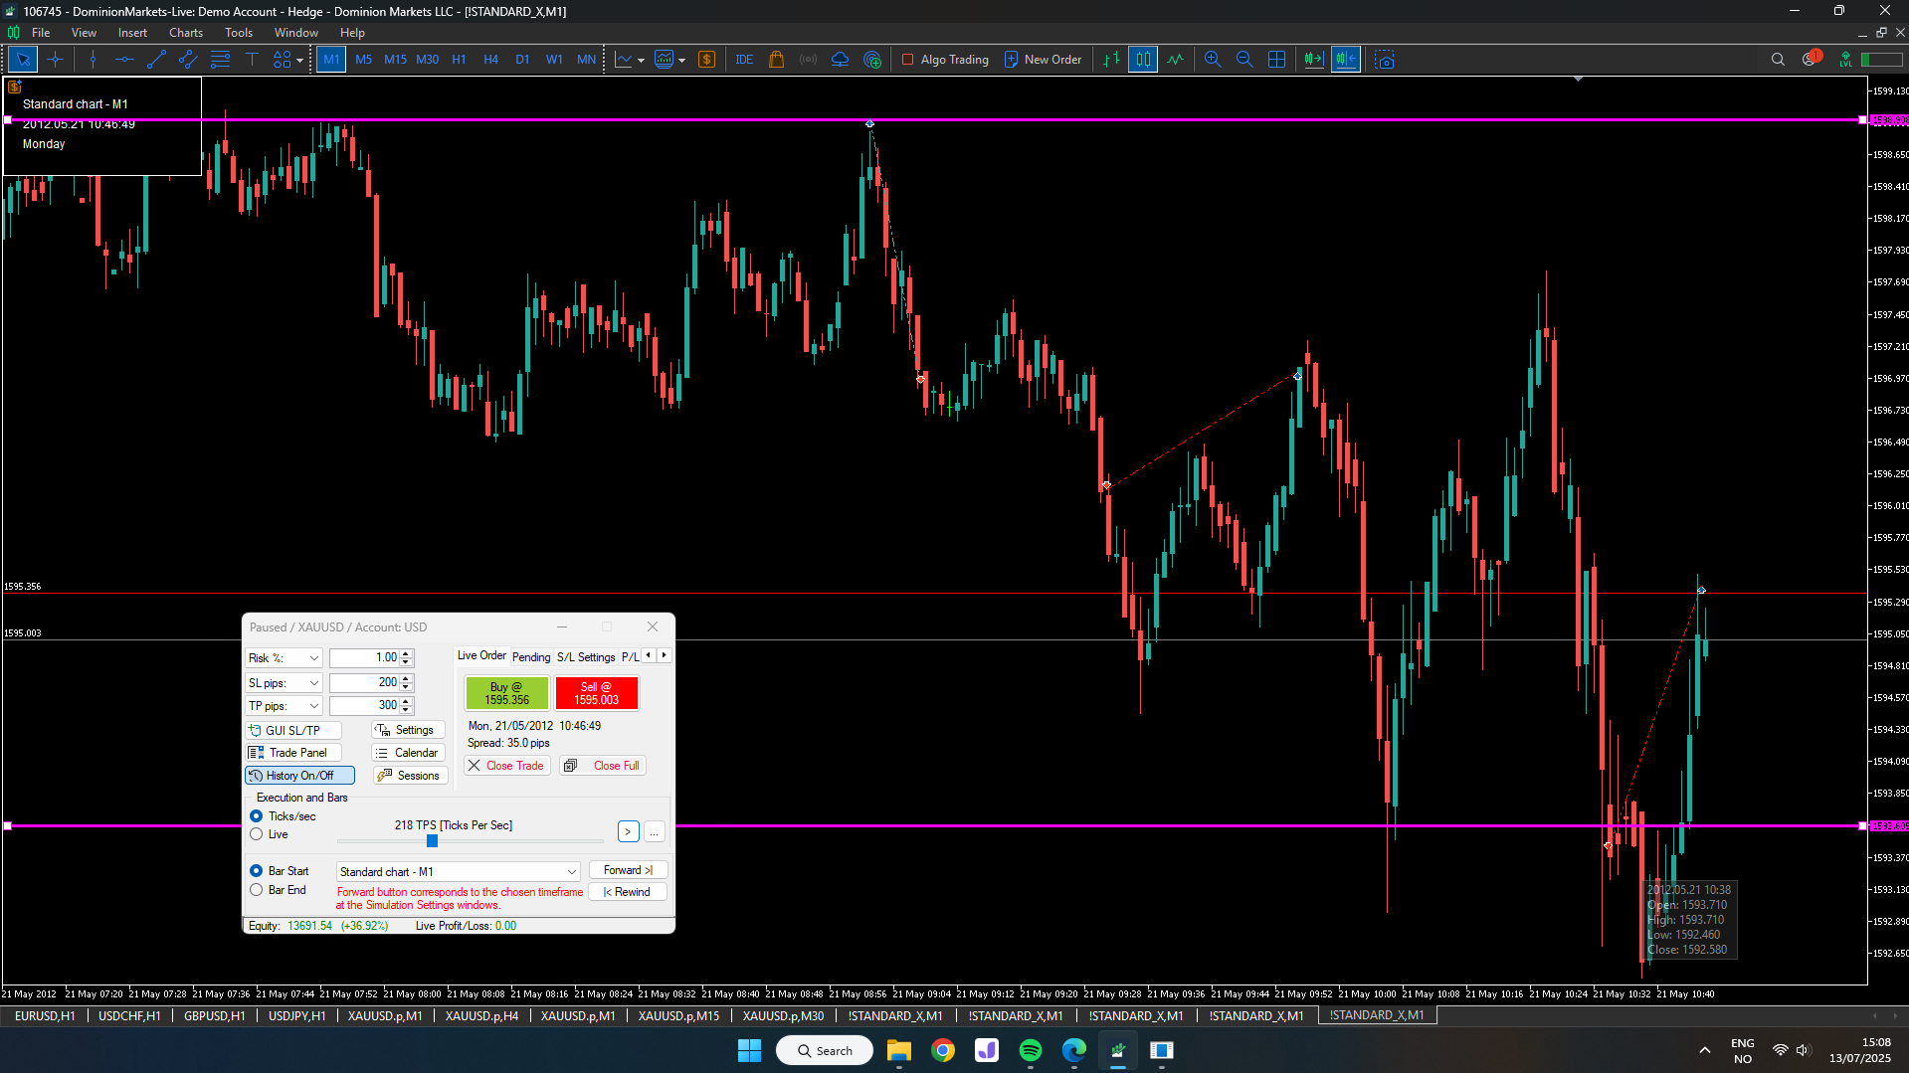Image resolution: width=1909 pixels, height=1073 pixels.
Task: Increase the Risk % value stepper
Action: (406, 654)
